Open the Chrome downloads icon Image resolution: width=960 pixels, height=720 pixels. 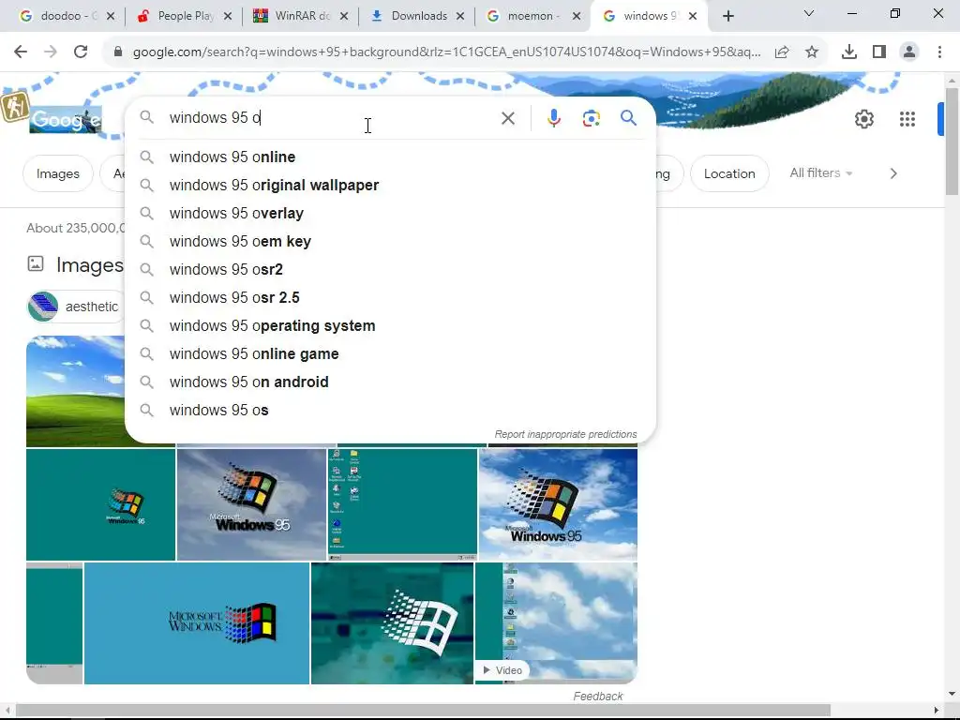coord(849,52)
